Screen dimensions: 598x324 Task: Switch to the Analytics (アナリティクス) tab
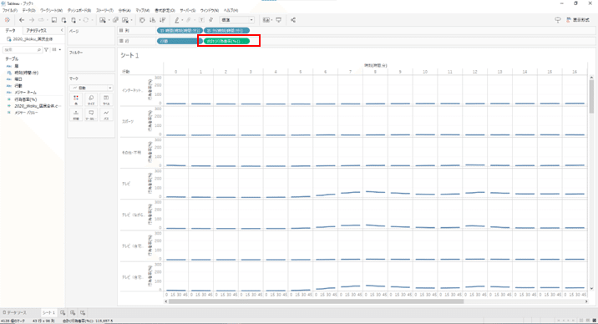coord(36,30)
